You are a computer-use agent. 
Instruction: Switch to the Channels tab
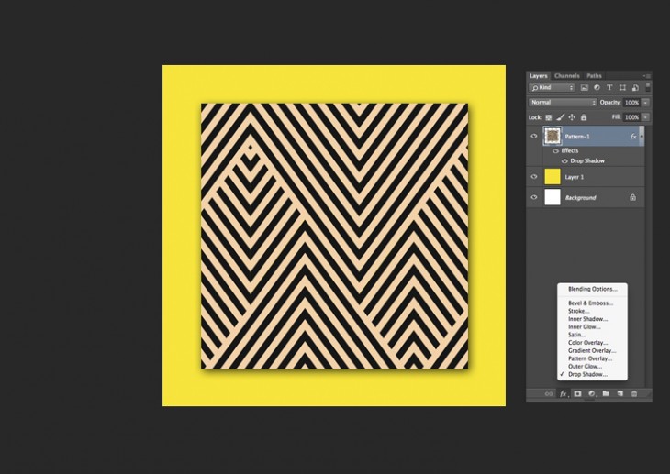click(x=567, y=76)
